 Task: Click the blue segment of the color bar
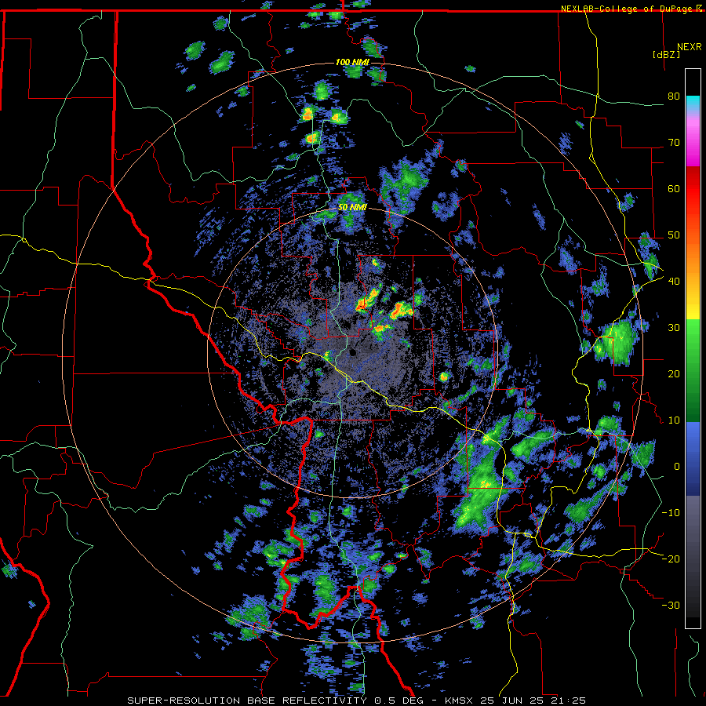[693, 459]
